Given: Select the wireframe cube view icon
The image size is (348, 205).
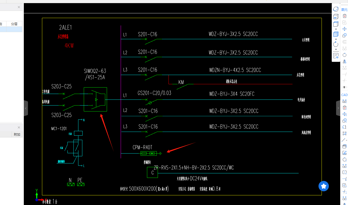Looking at the screenshot, I should click(336, 24).
